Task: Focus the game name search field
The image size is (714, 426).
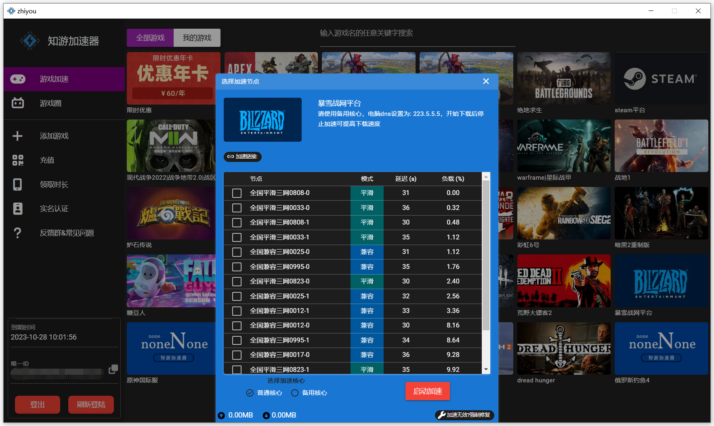Action: tap(417, 34)
